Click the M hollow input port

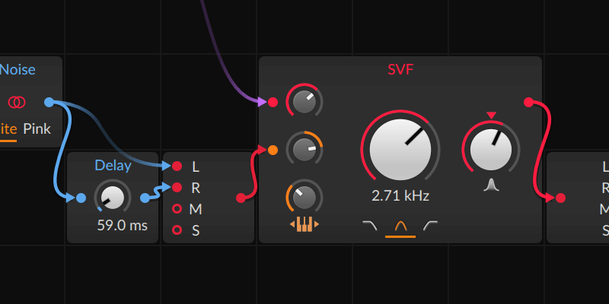click(x=177, y=209)
